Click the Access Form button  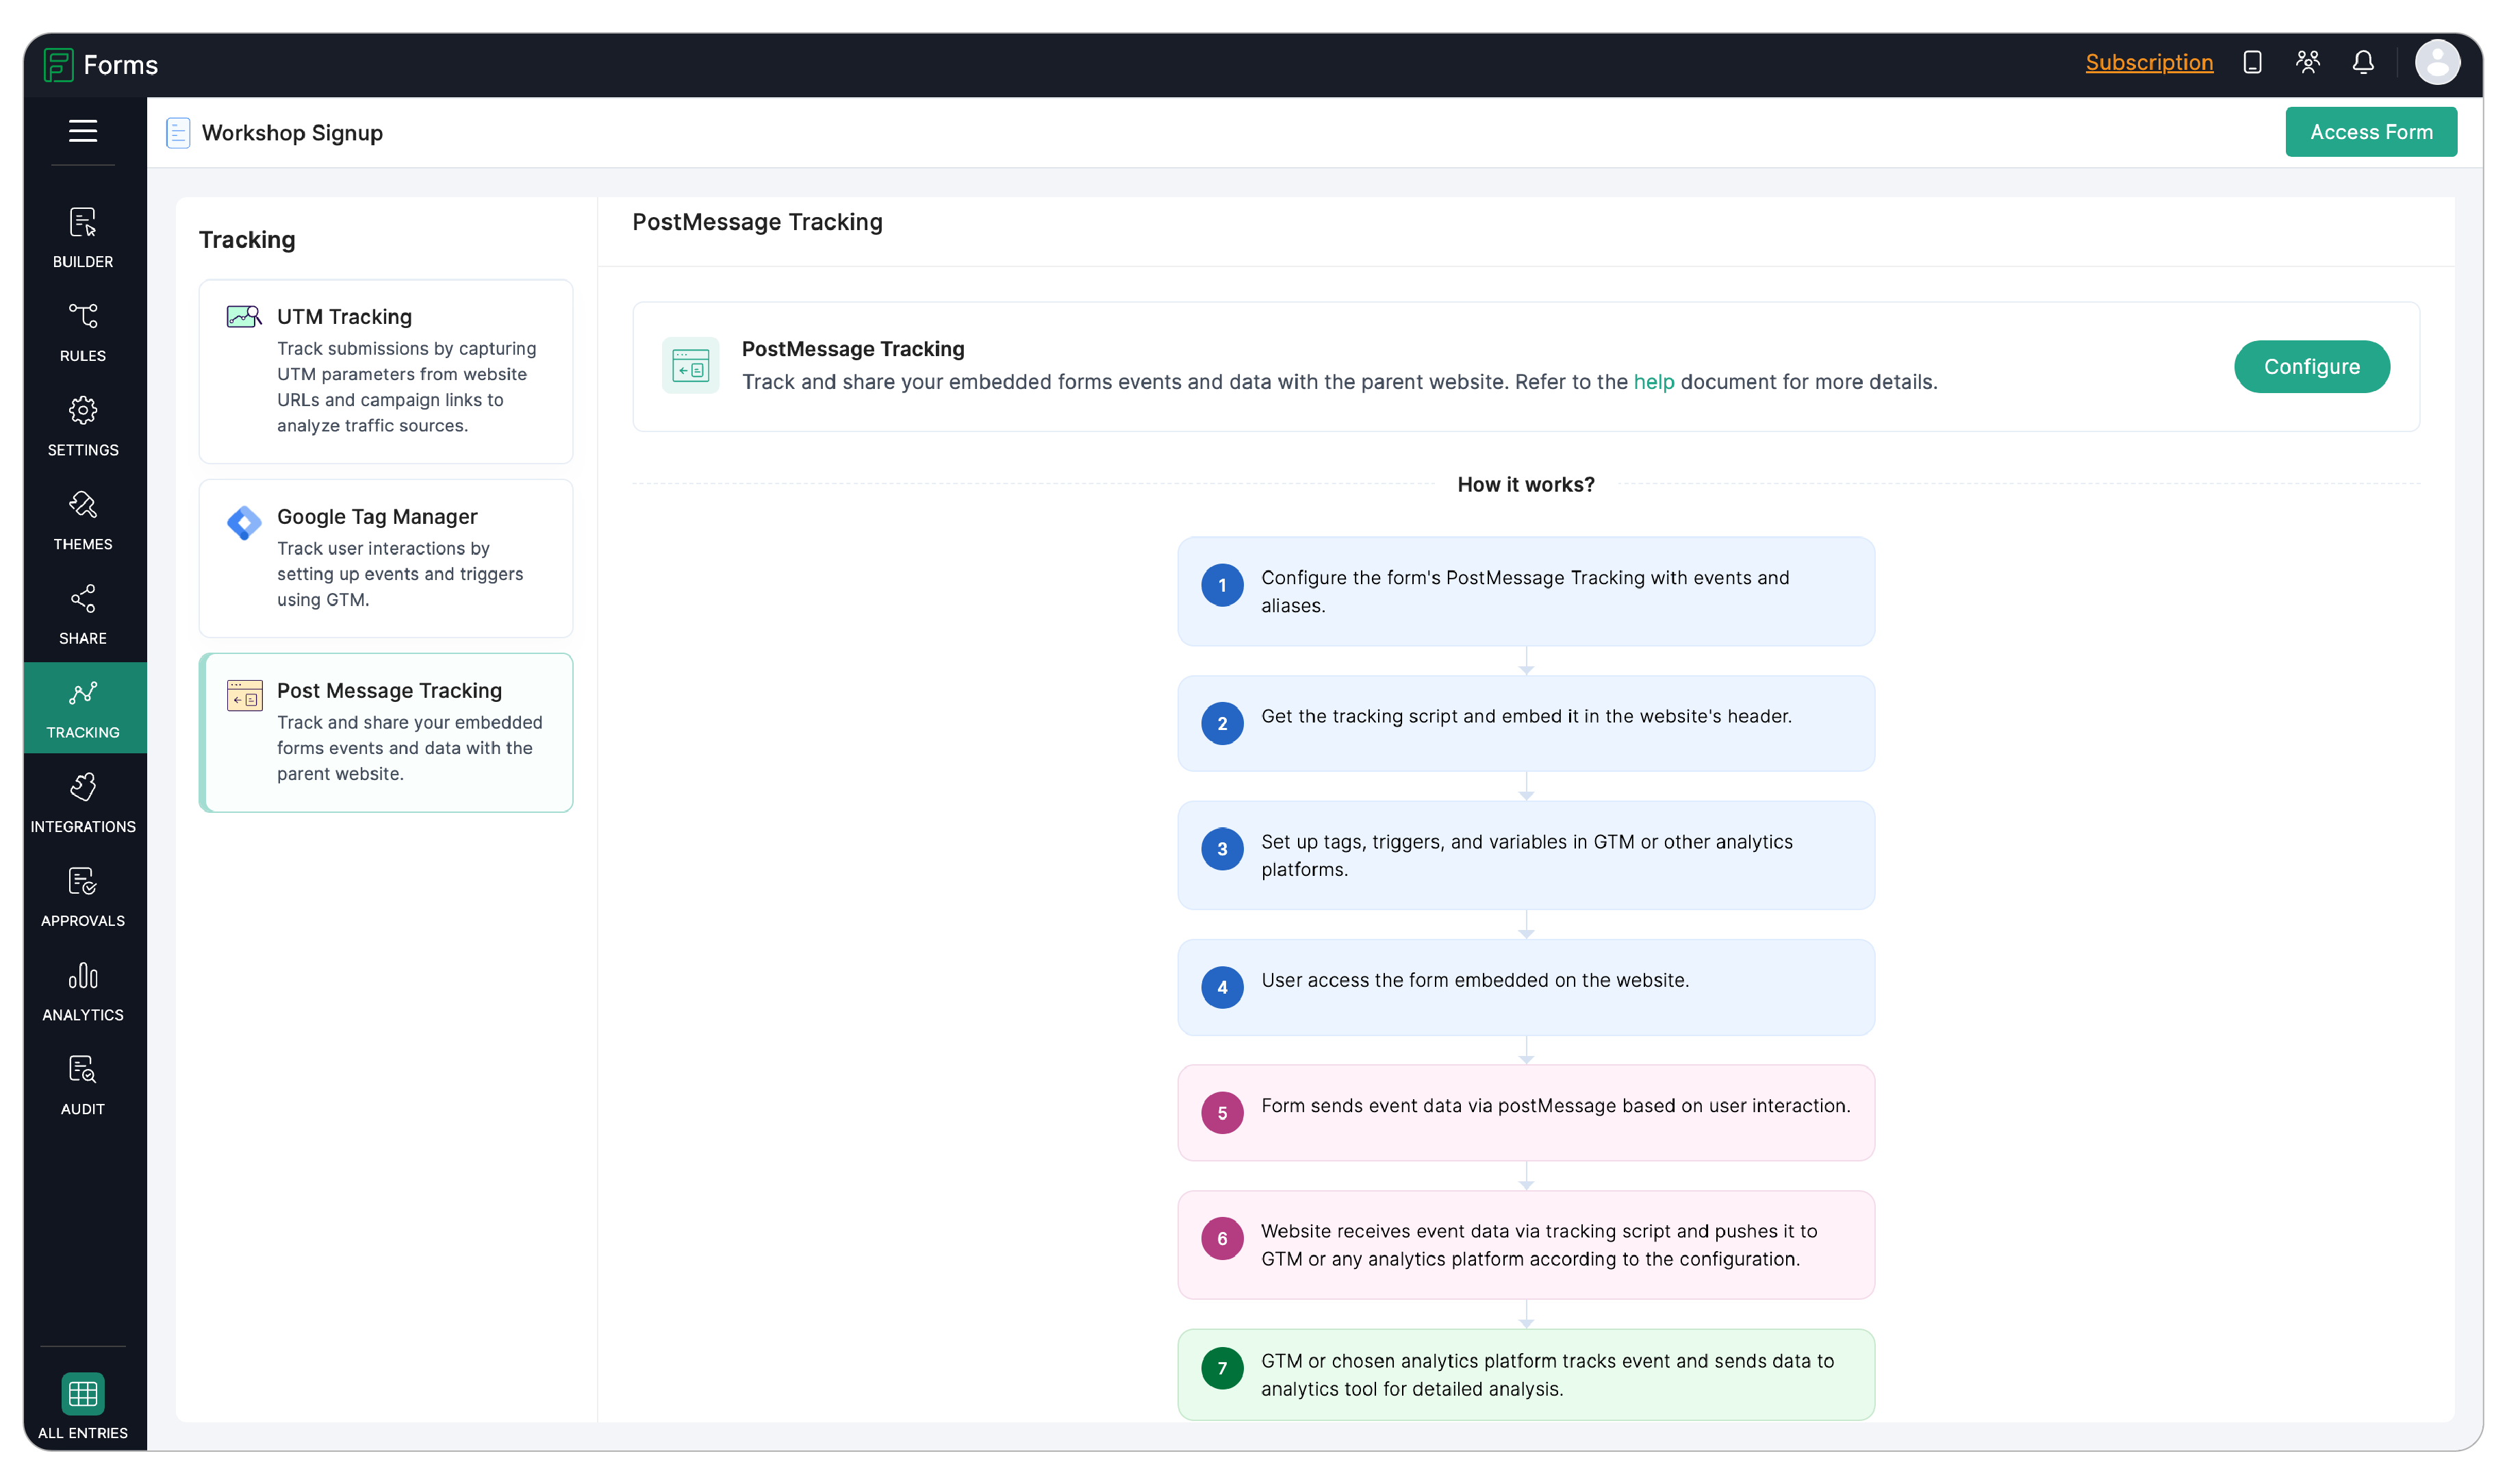coord(2371,132)
